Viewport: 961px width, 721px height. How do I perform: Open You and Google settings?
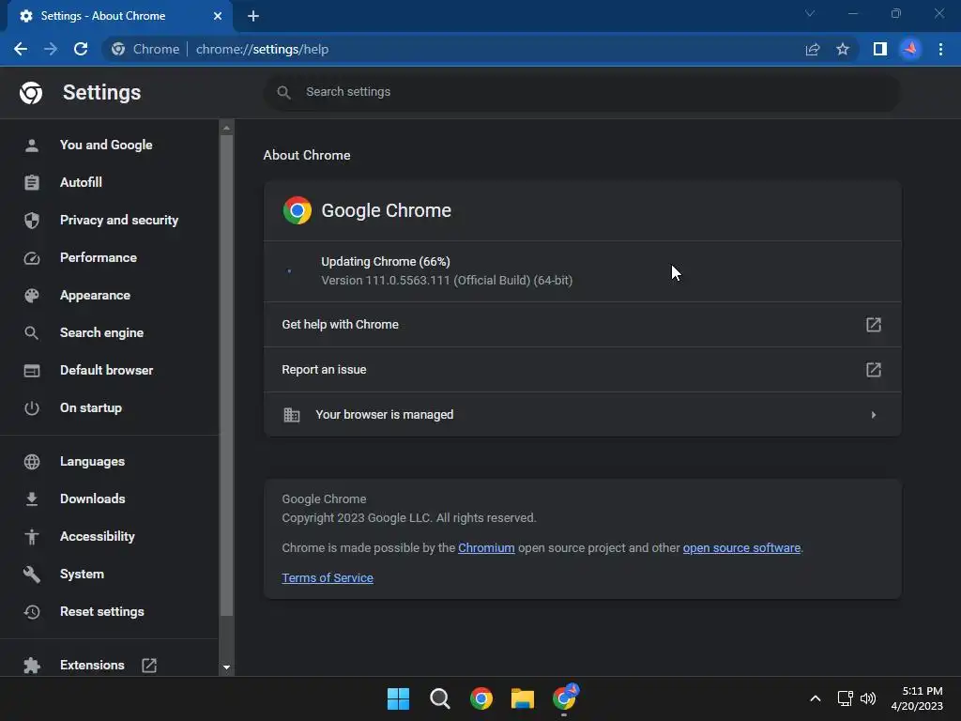pyautogui.click(x=106, y=145)
